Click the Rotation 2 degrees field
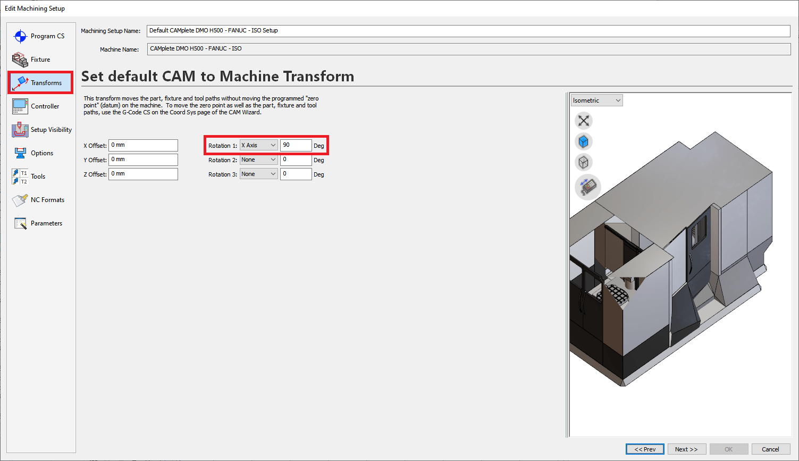The height and width of the screenshot is (461, 799). coord(296,160)
